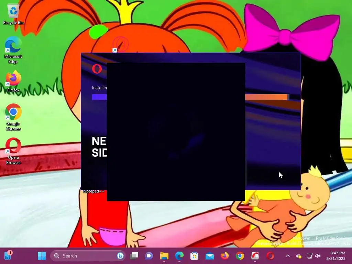The width and height of the screenshot is (352, 264).
Task: Open Google Chrome from the taskbar
Action: pyautogui.click(x=240, y=256)
